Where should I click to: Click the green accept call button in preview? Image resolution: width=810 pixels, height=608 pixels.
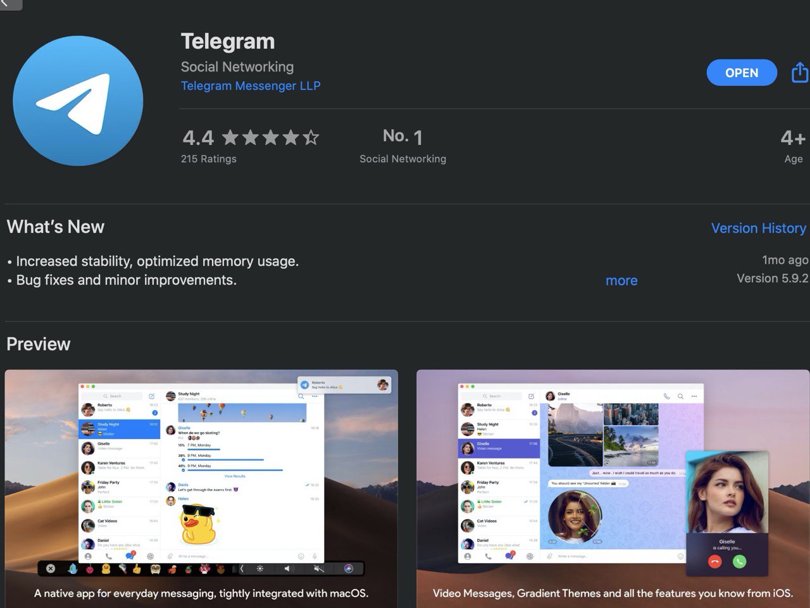[739, 561]
